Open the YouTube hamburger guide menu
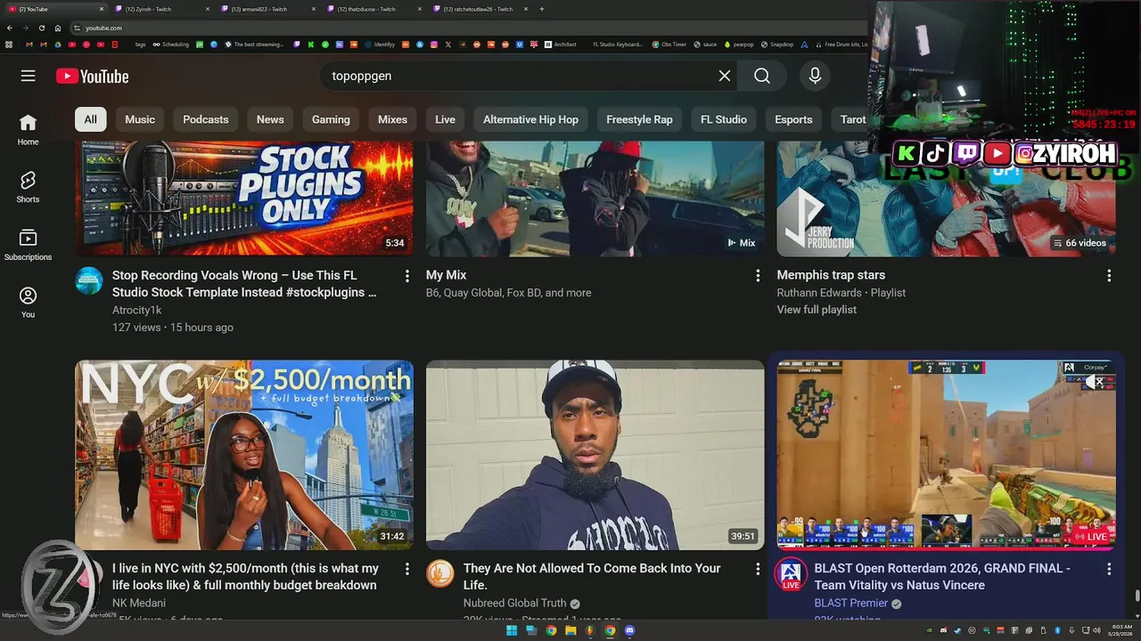Viewport: 1141px width, 641px height. click(x=29, y=76)
